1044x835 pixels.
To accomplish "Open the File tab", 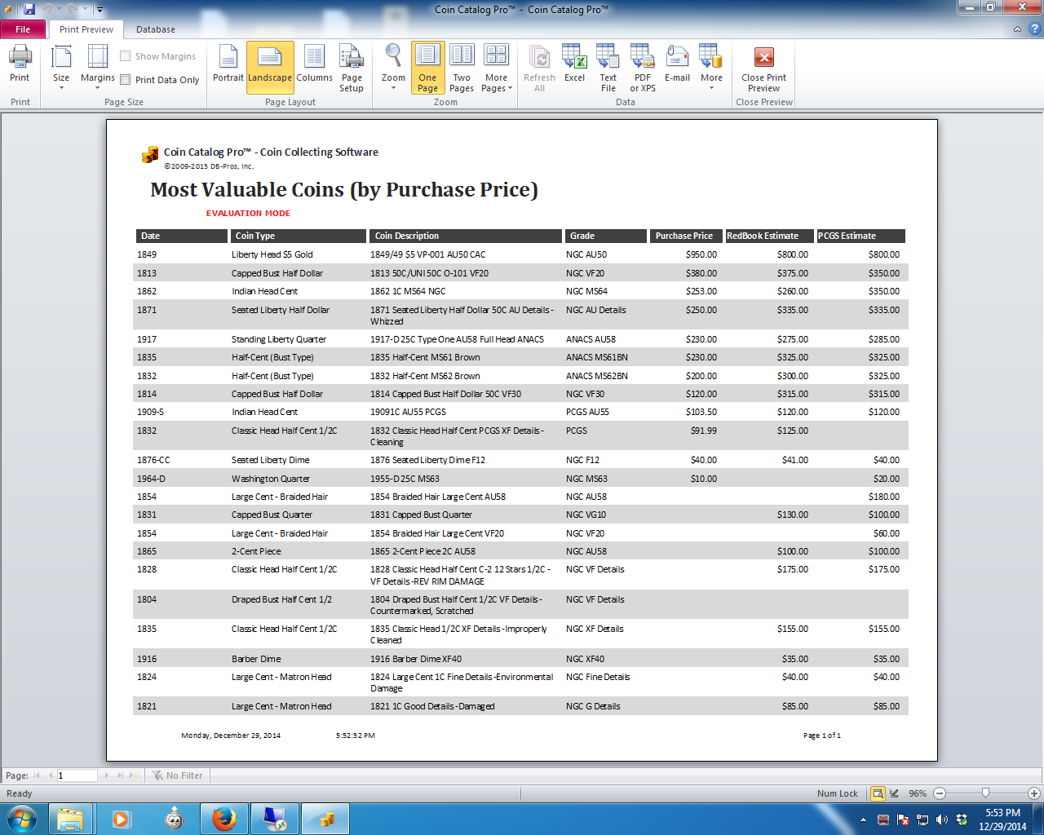I will click(x=23, y=29).
